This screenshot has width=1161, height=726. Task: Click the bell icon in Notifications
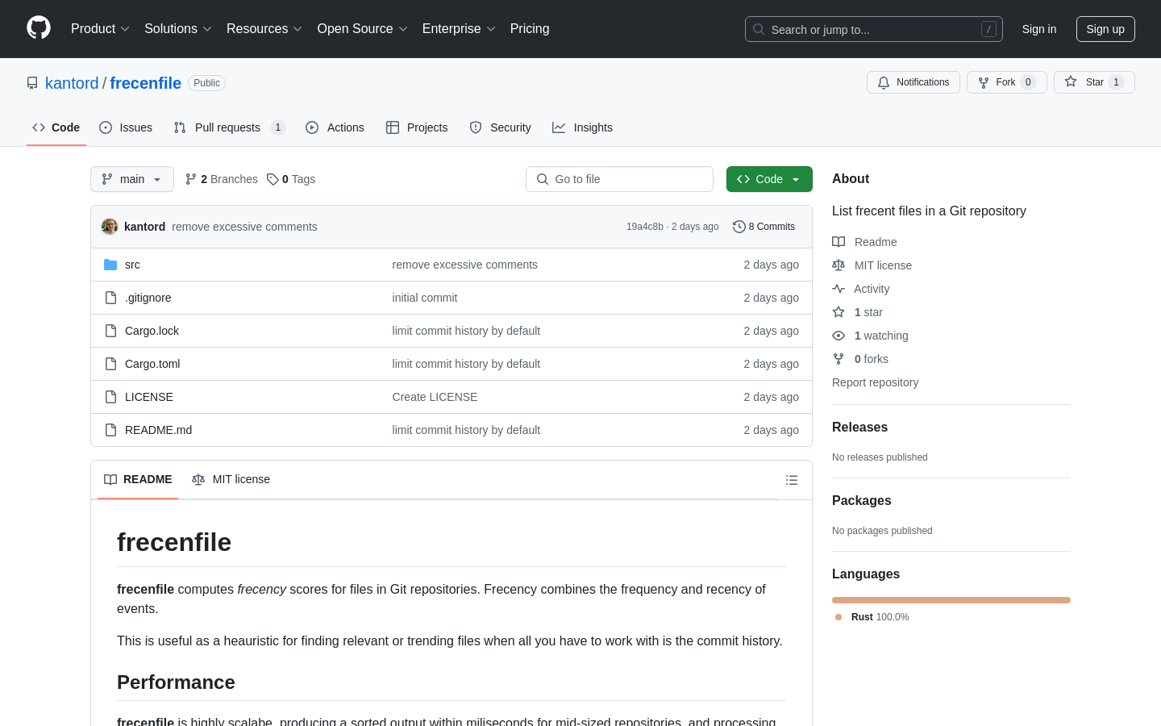click(x=884, y=82)
